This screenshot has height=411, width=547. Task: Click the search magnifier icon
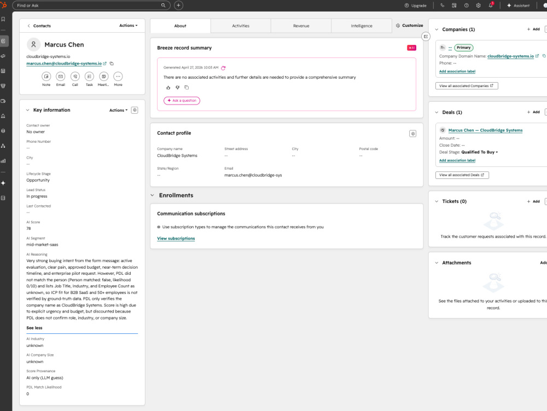pos(163,5)
